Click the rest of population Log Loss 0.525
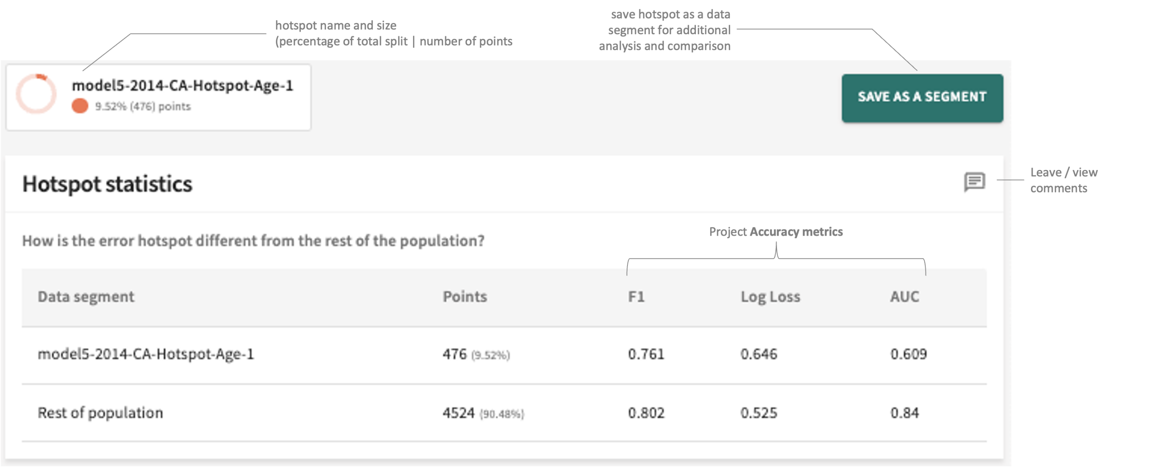 pyautogui.click(x=759, y=413)
